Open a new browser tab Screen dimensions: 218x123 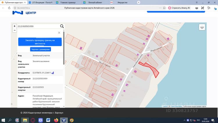(138, 2)
